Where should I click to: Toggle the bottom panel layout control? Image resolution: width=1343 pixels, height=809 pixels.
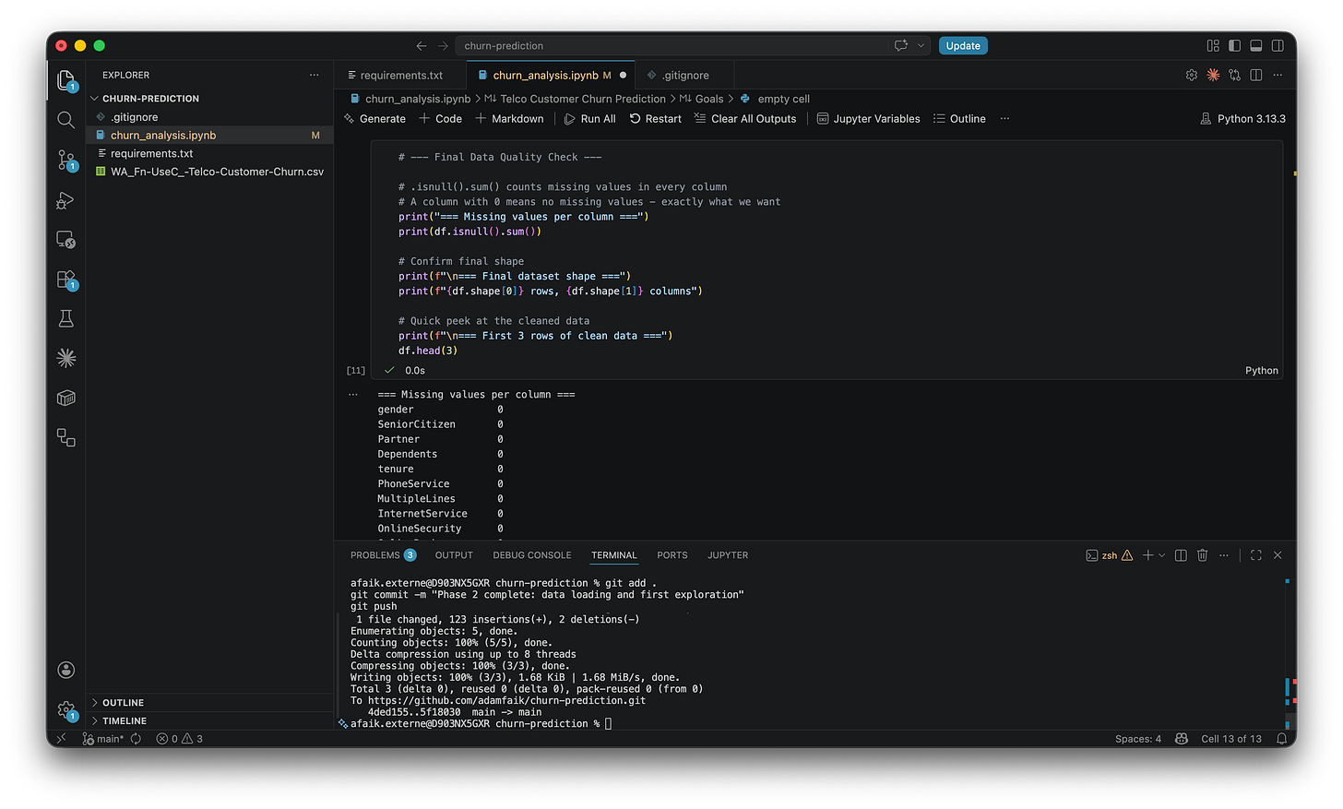coord(1255,45)
